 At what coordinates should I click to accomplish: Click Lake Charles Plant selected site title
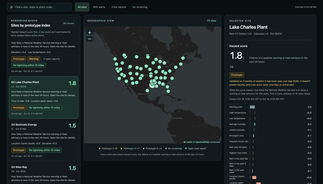(248, 27)
